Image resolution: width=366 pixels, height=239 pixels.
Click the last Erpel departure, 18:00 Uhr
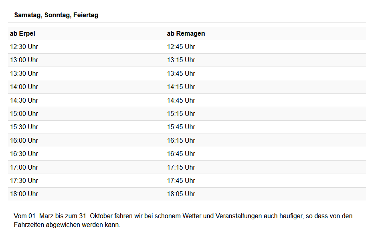(24, 194)
